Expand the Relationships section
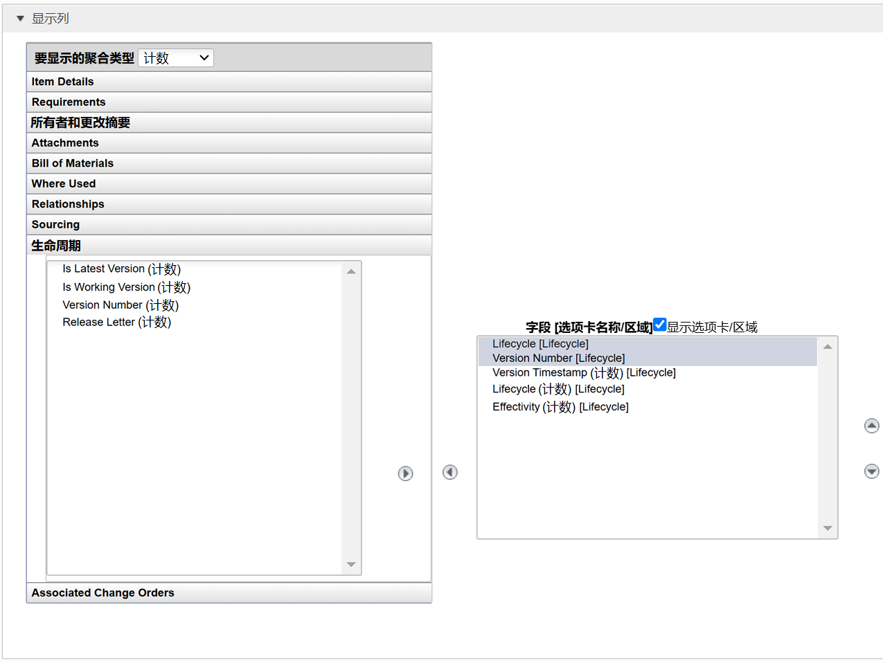Screen dimensions: 883x661 (229, 204)
